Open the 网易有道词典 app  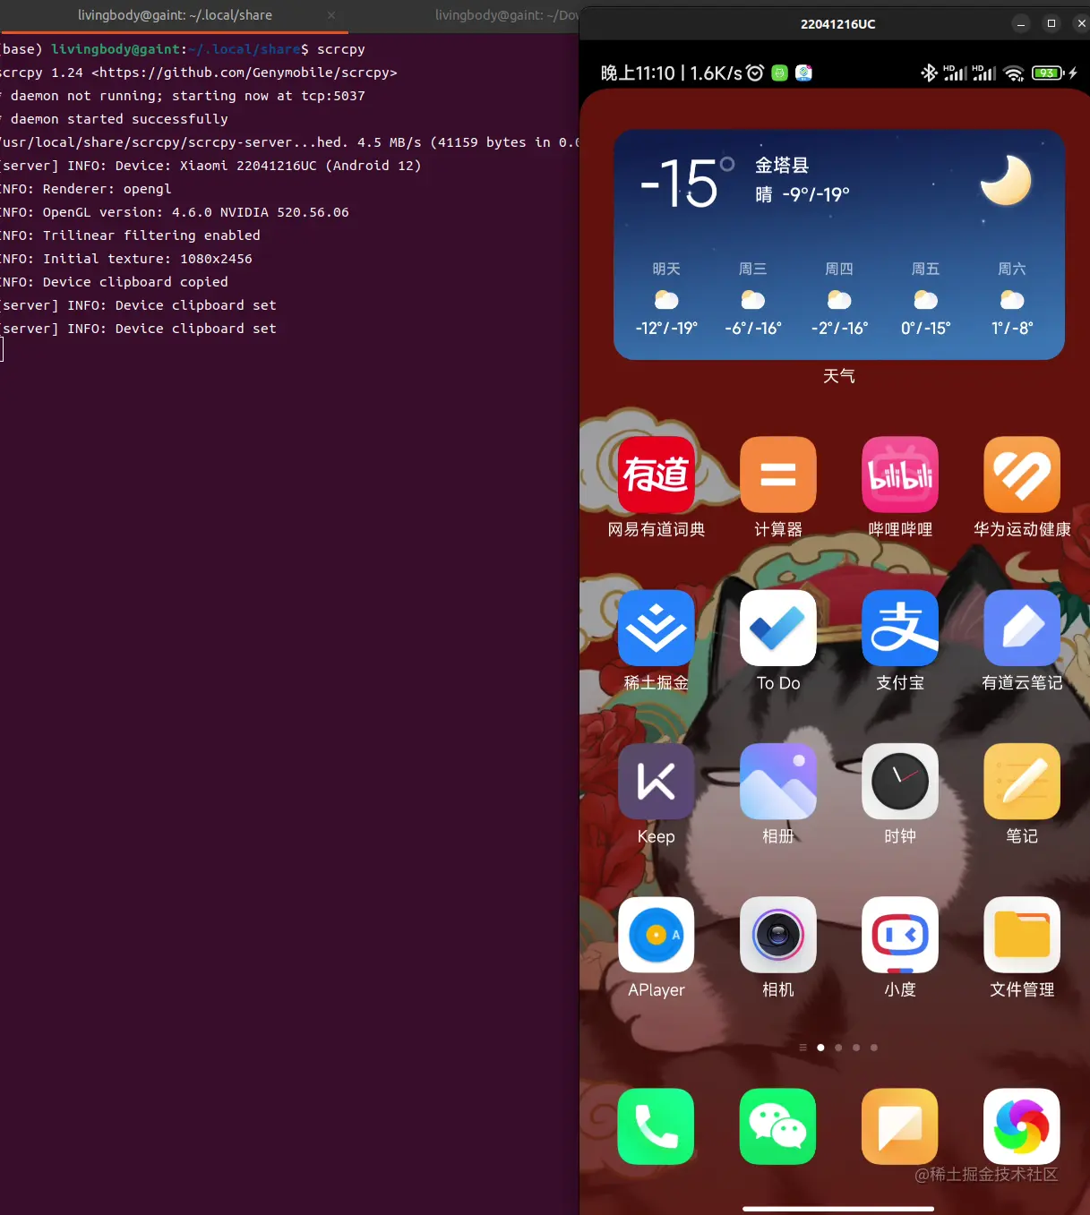pos(656,475)
